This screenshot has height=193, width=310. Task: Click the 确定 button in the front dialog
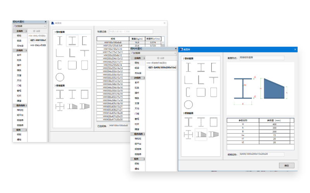pos(287,166)
